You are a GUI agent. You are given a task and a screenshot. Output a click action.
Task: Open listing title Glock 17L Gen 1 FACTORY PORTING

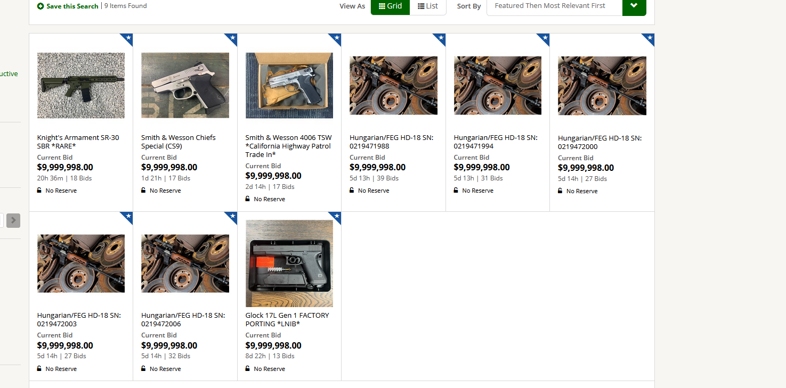[x=288, y=319]
